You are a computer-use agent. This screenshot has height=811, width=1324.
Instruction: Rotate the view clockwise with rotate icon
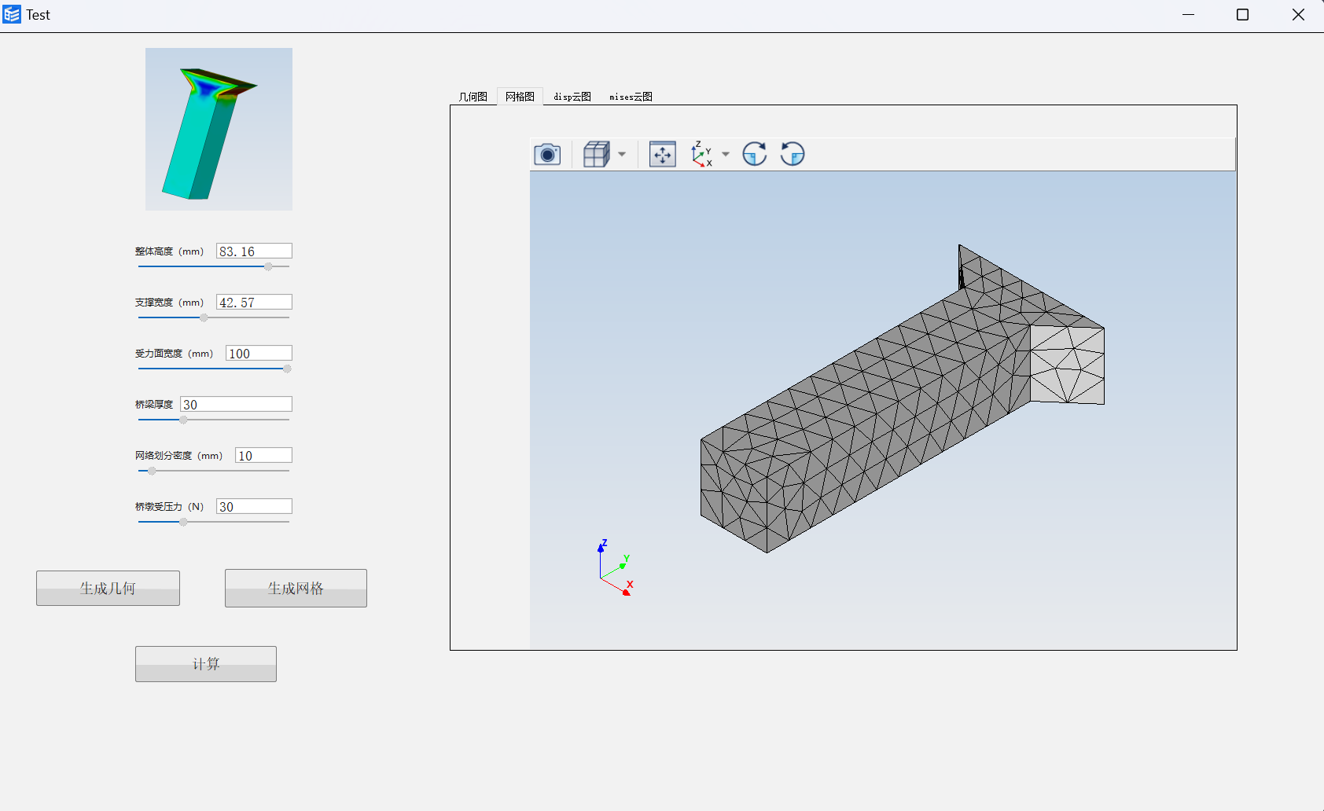coord(755,154)
